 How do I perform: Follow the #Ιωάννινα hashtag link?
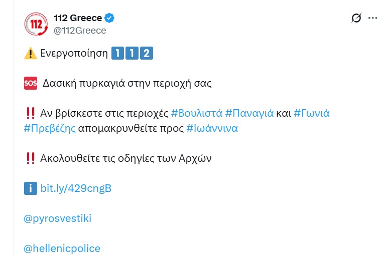[x=212, y=128]
